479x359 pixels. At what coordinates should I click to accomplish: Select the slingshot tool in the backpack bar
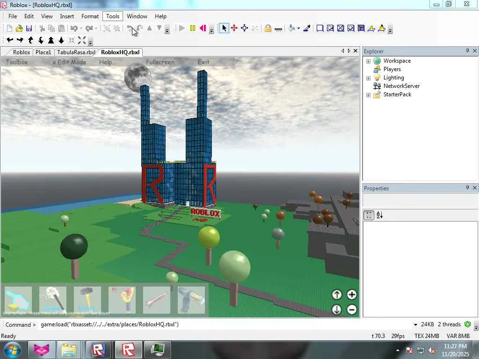122,300
